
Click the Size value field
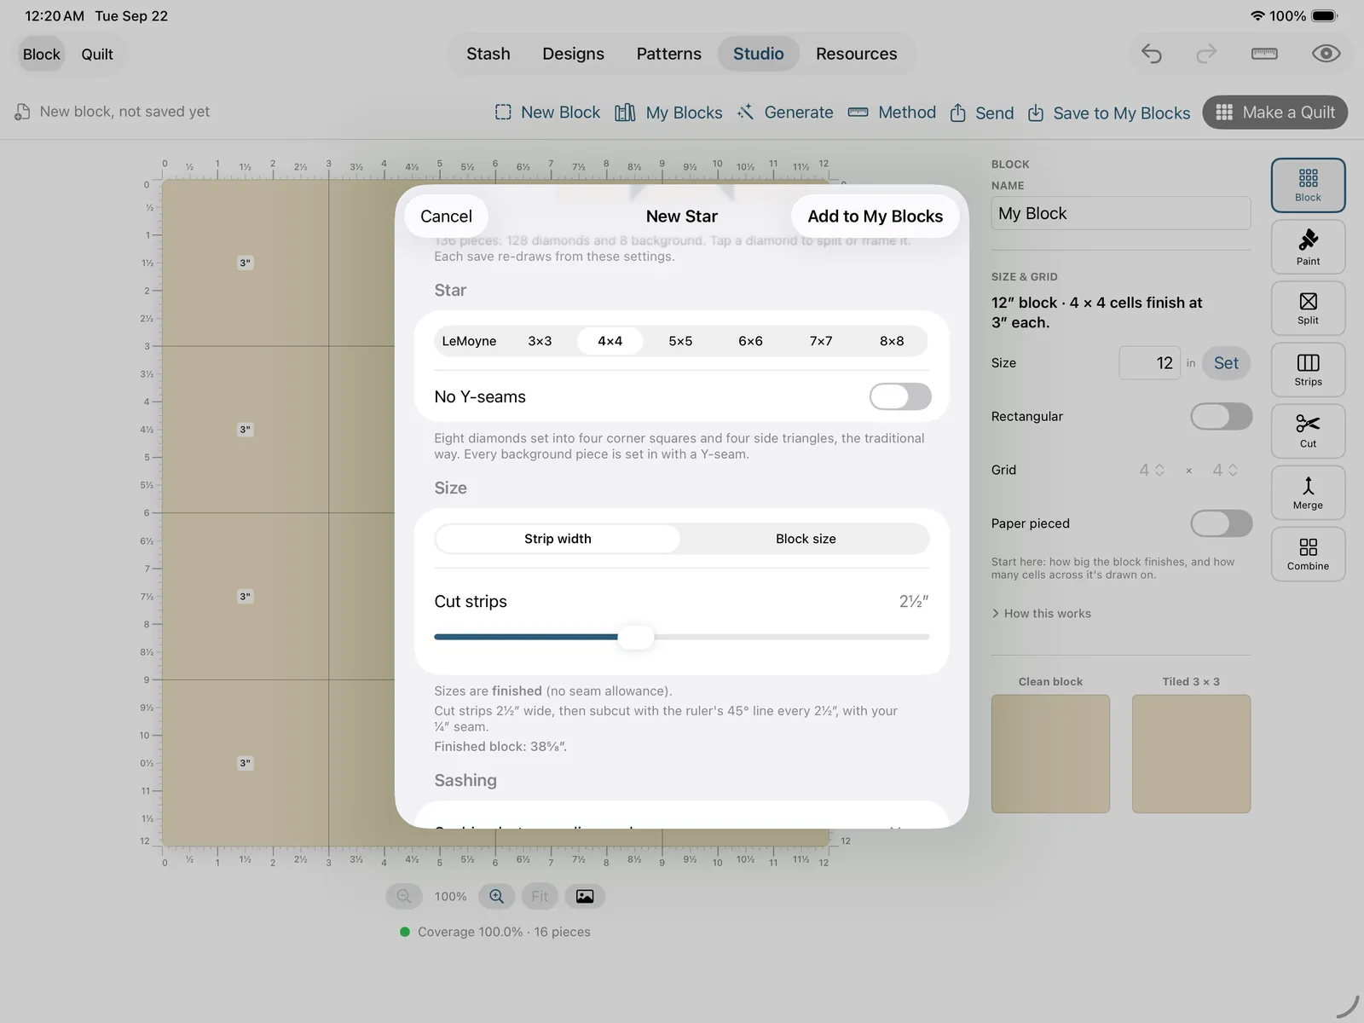1149,363
